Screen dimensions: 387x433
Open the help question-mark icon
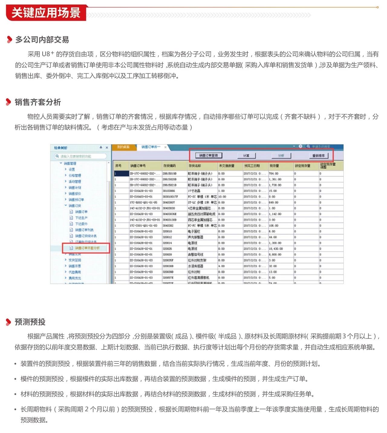pyautogui.click(x=301, y=146)
